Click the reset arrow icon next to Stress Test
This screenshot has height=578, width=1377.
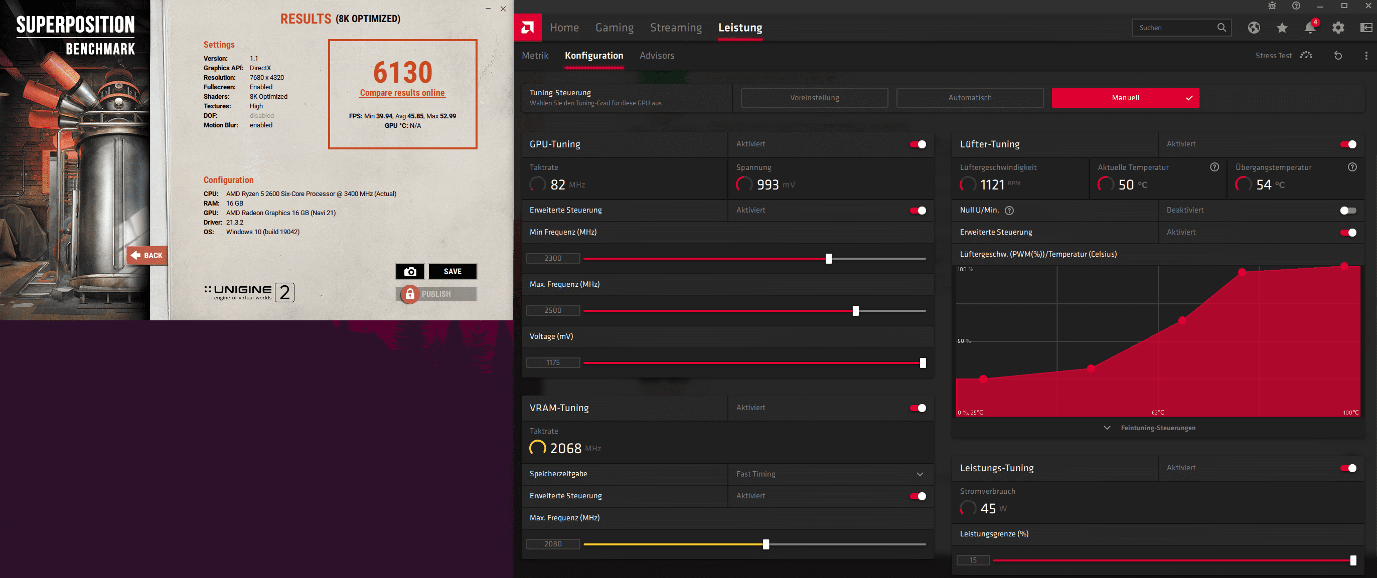click(1338, 56)
